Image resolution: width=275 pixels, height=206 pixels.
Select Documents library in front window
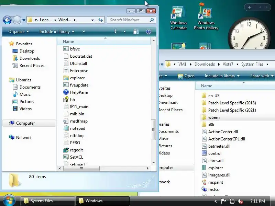30,87
